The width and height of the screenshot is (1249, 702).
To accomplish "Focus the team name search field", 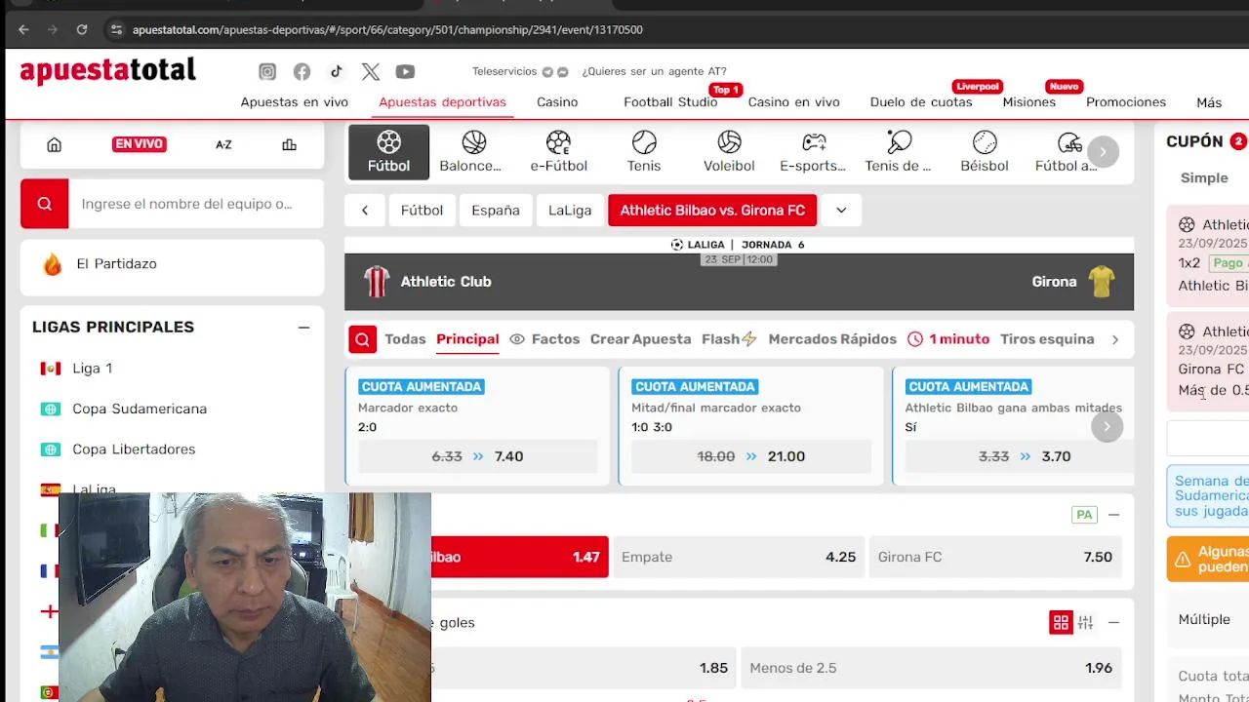I will pos(195,204).
